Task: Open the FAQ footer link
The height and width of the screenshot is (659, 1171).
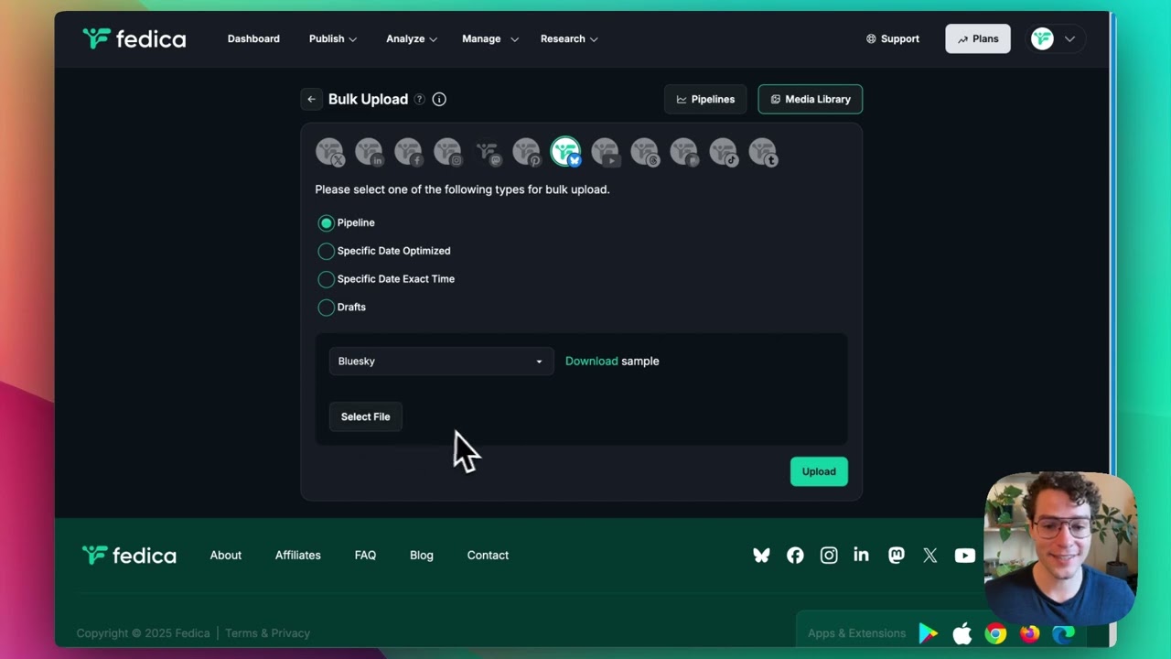Action: tap(365, 555)
